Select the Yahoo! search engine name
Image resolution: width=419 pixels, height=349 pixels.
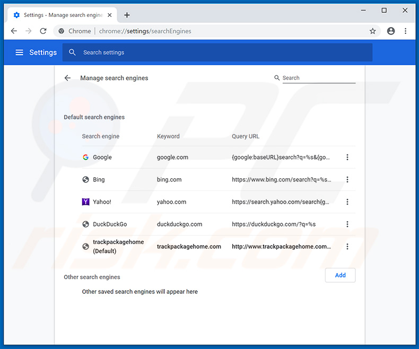pos(102,202)
